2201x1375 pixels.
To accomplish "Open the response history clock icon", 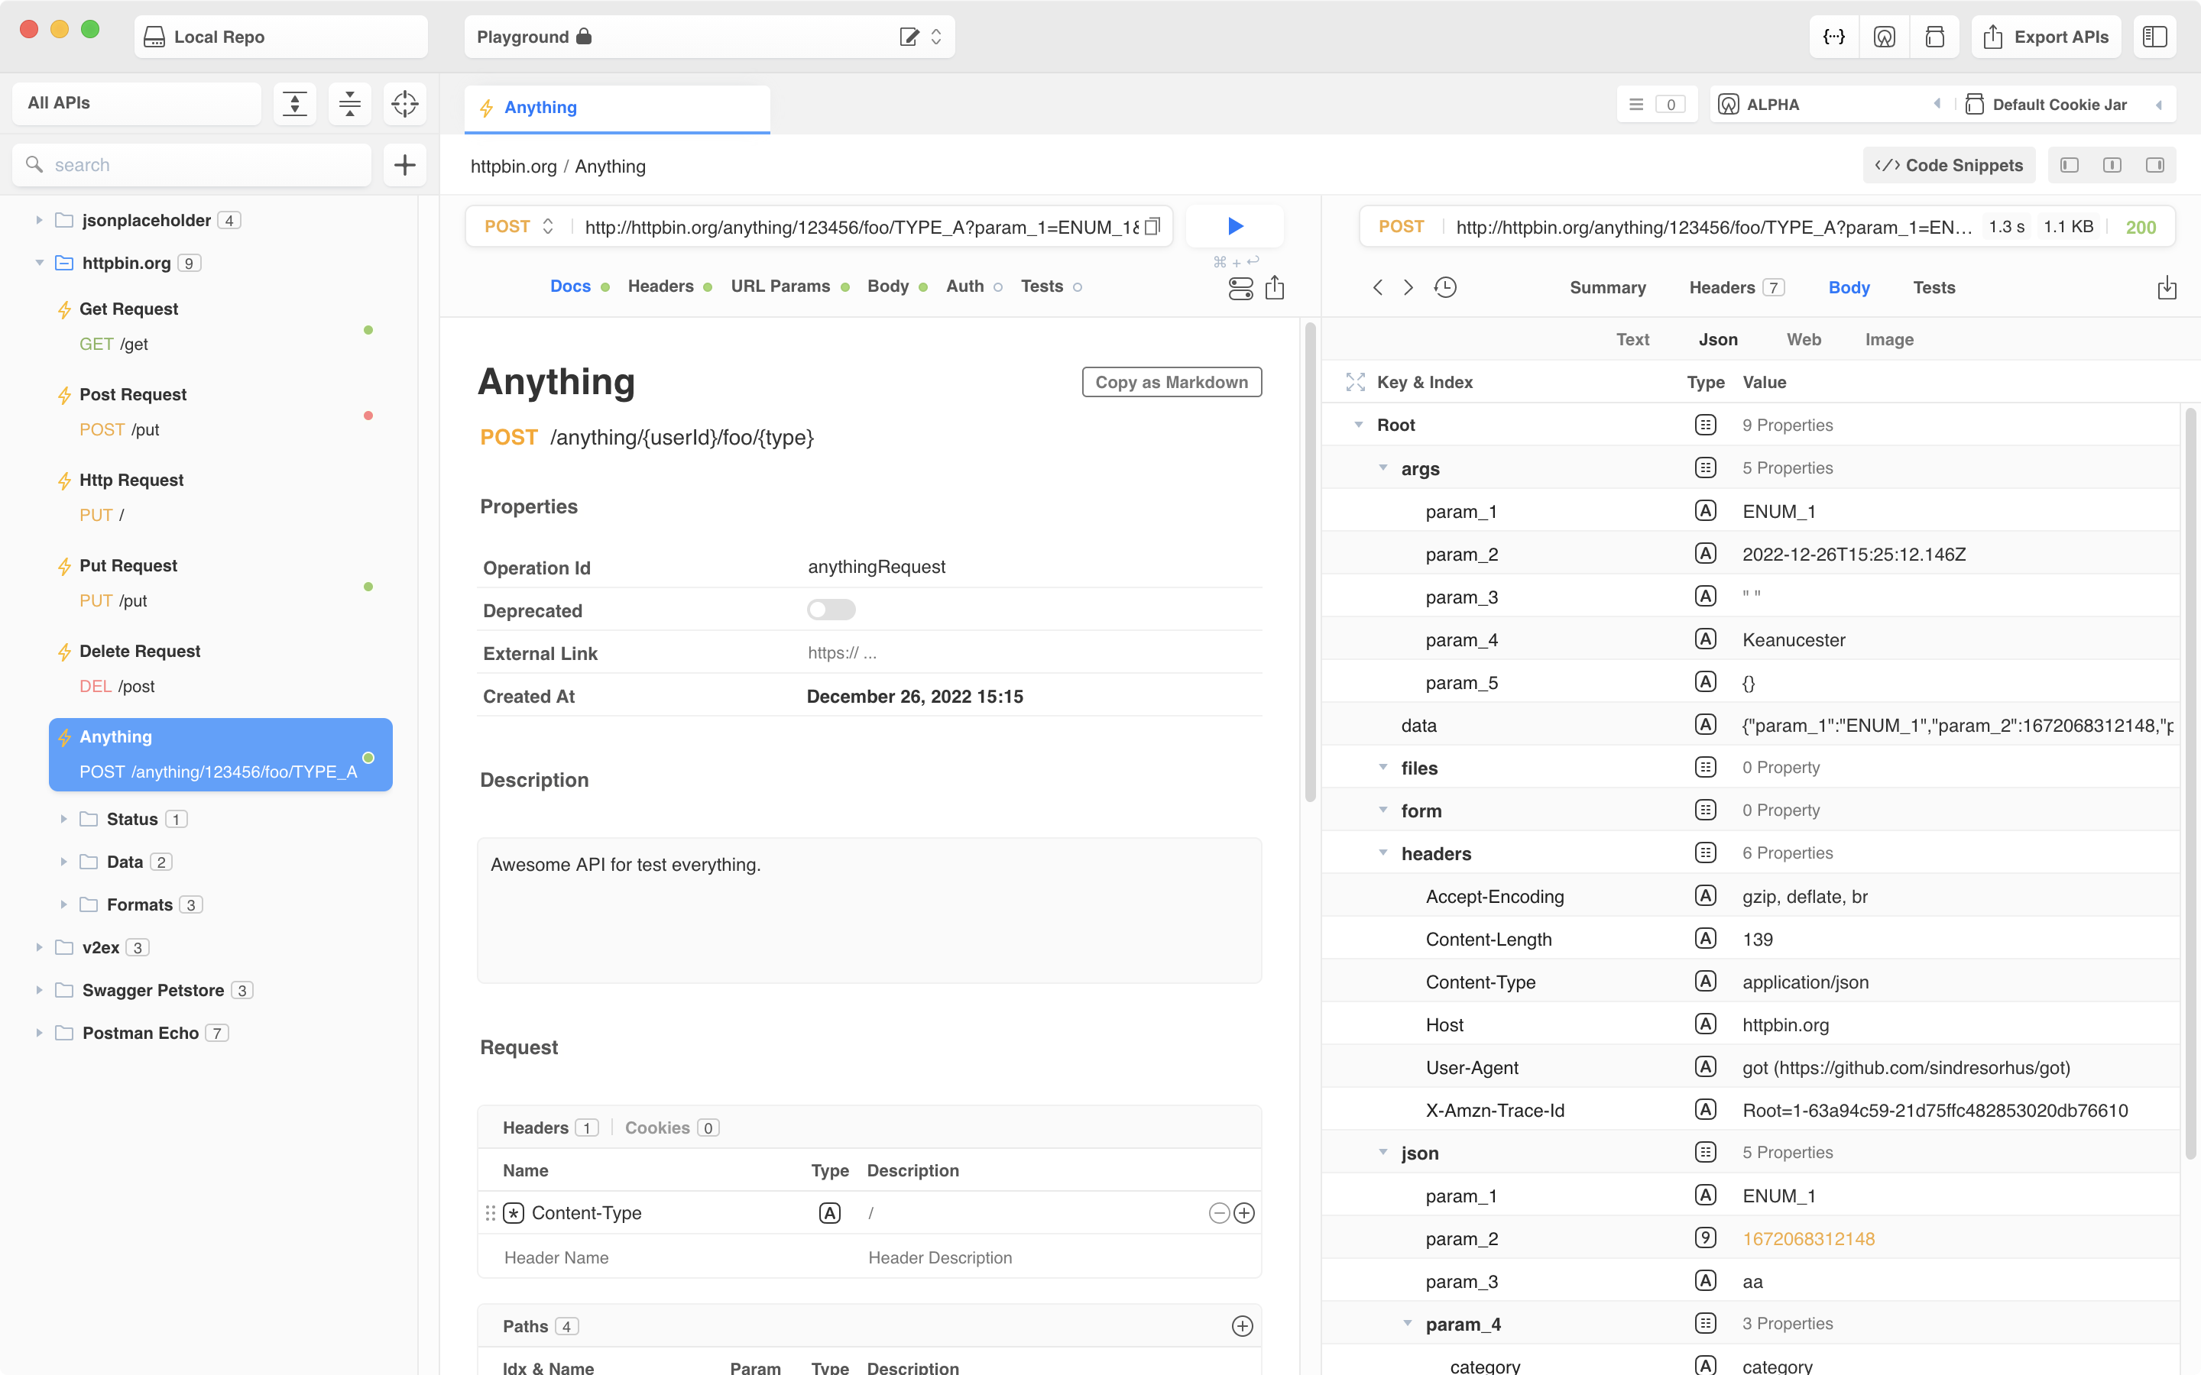I will [x=1445, y=287].
